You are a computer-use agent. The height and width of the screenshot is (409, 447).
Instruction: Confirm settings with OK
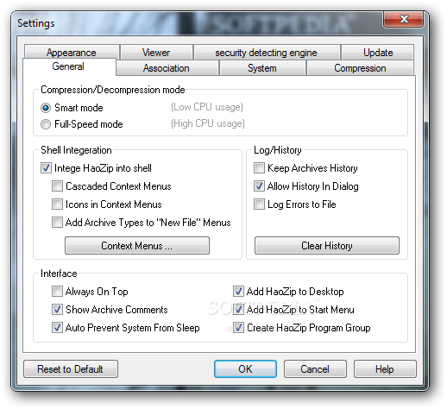coord(245,369)
